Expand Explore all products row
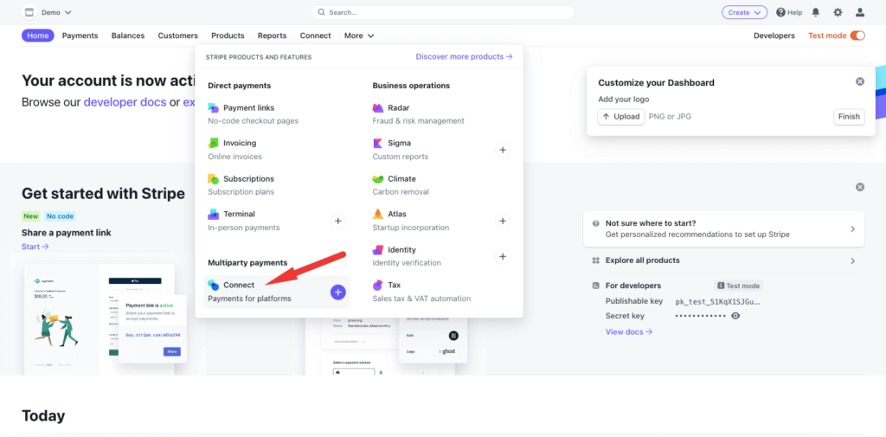The image size is (886, 437). [x=723, y=260]
